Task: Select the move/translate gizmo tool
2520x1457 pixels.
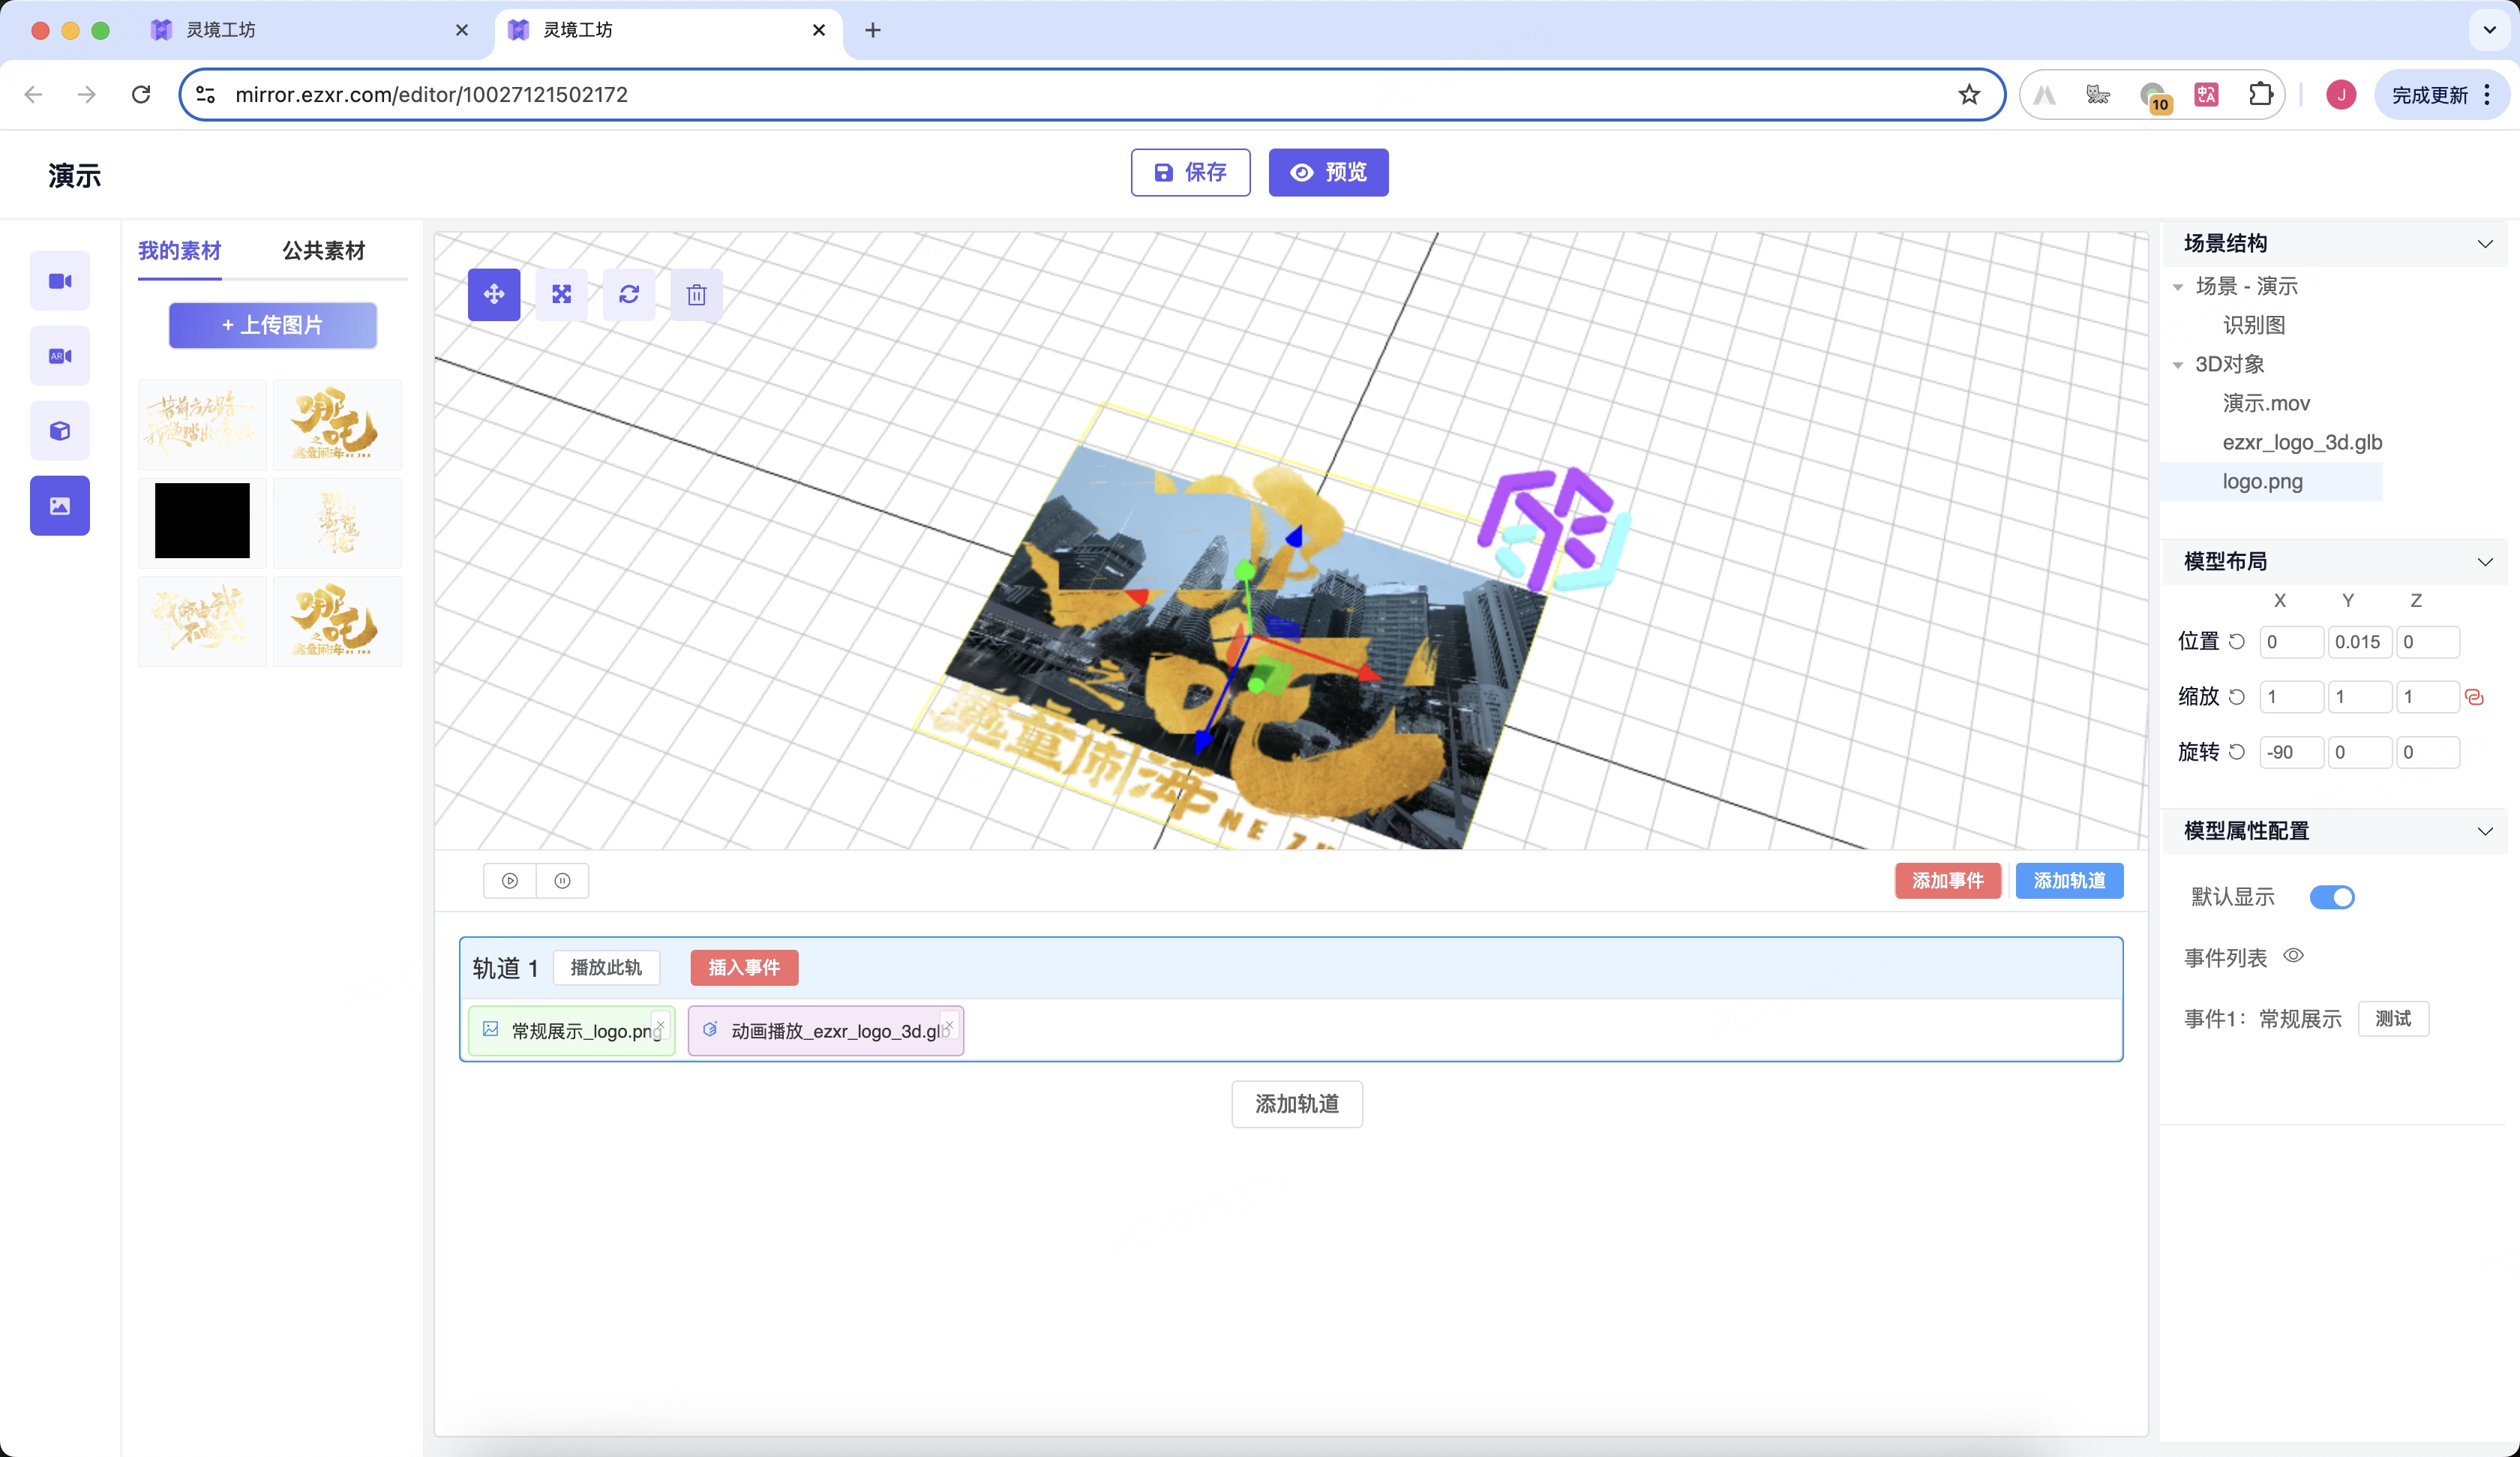Action: (494, 294)
